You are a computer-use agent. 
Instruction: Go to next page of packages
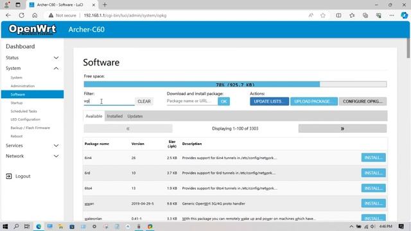pos(342,128)
